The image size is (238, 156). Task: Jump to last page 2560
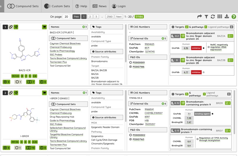tap(110, 16)
